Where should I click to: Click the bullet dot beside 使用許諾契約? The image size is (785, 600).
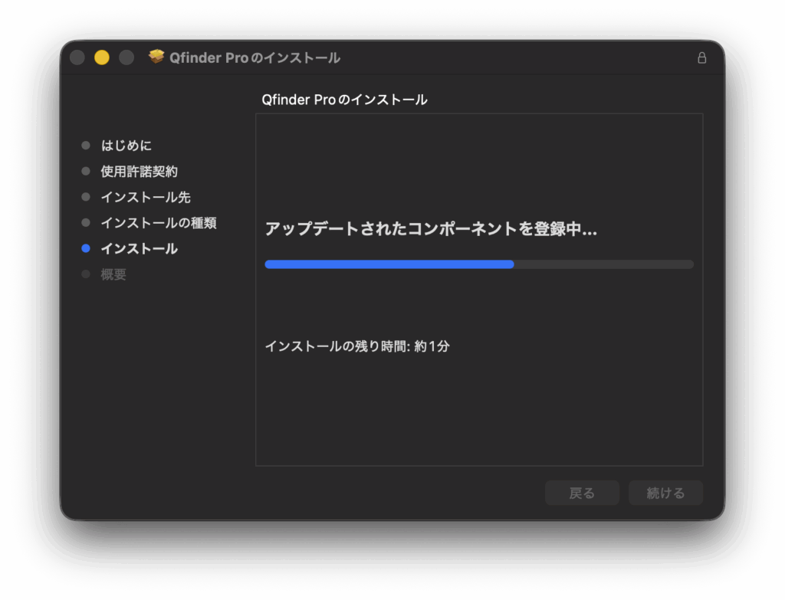[x=86, y=172]
